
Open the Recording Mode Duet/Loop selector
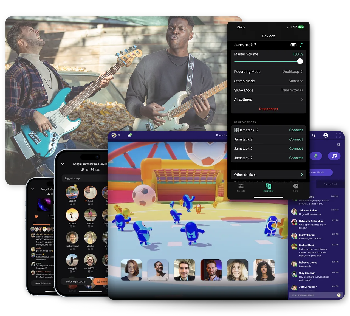292,72
